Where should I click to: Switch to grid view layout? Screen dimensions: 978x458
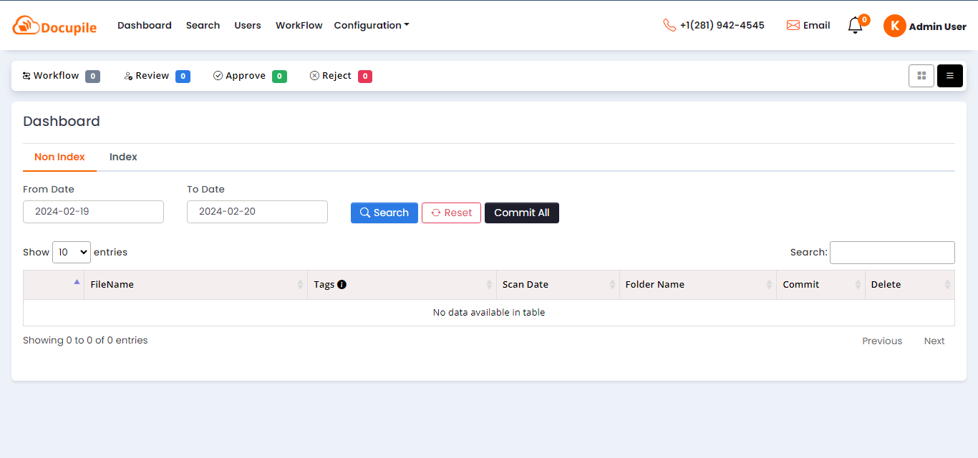[x=921, y=76]
